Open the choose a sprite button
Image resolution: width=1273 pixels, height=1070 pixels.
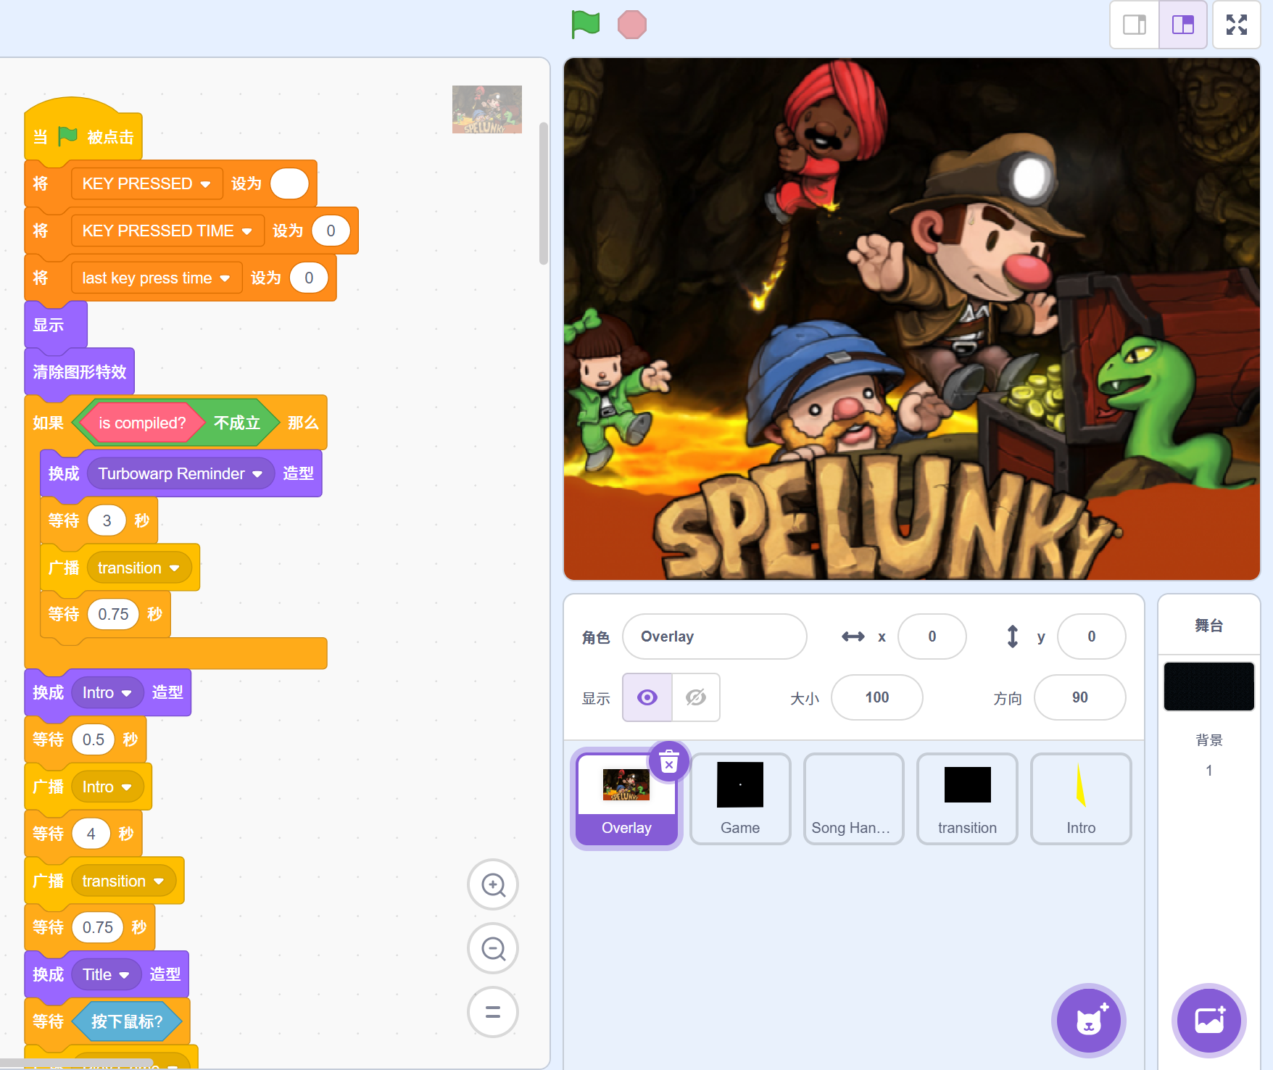click(x=1088, y=1021)
